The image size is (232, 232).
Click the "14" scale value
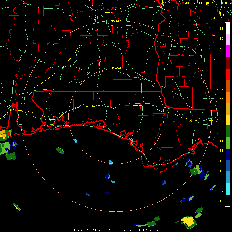pyautogui.click(x=221, y=161)
